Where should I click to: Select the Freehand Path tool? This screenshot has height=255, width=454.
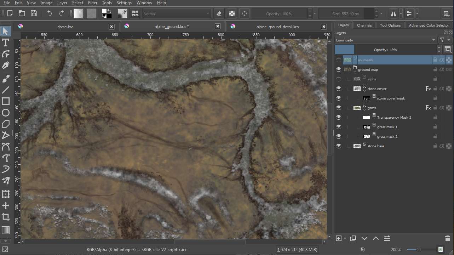click(x=6, y=158)
